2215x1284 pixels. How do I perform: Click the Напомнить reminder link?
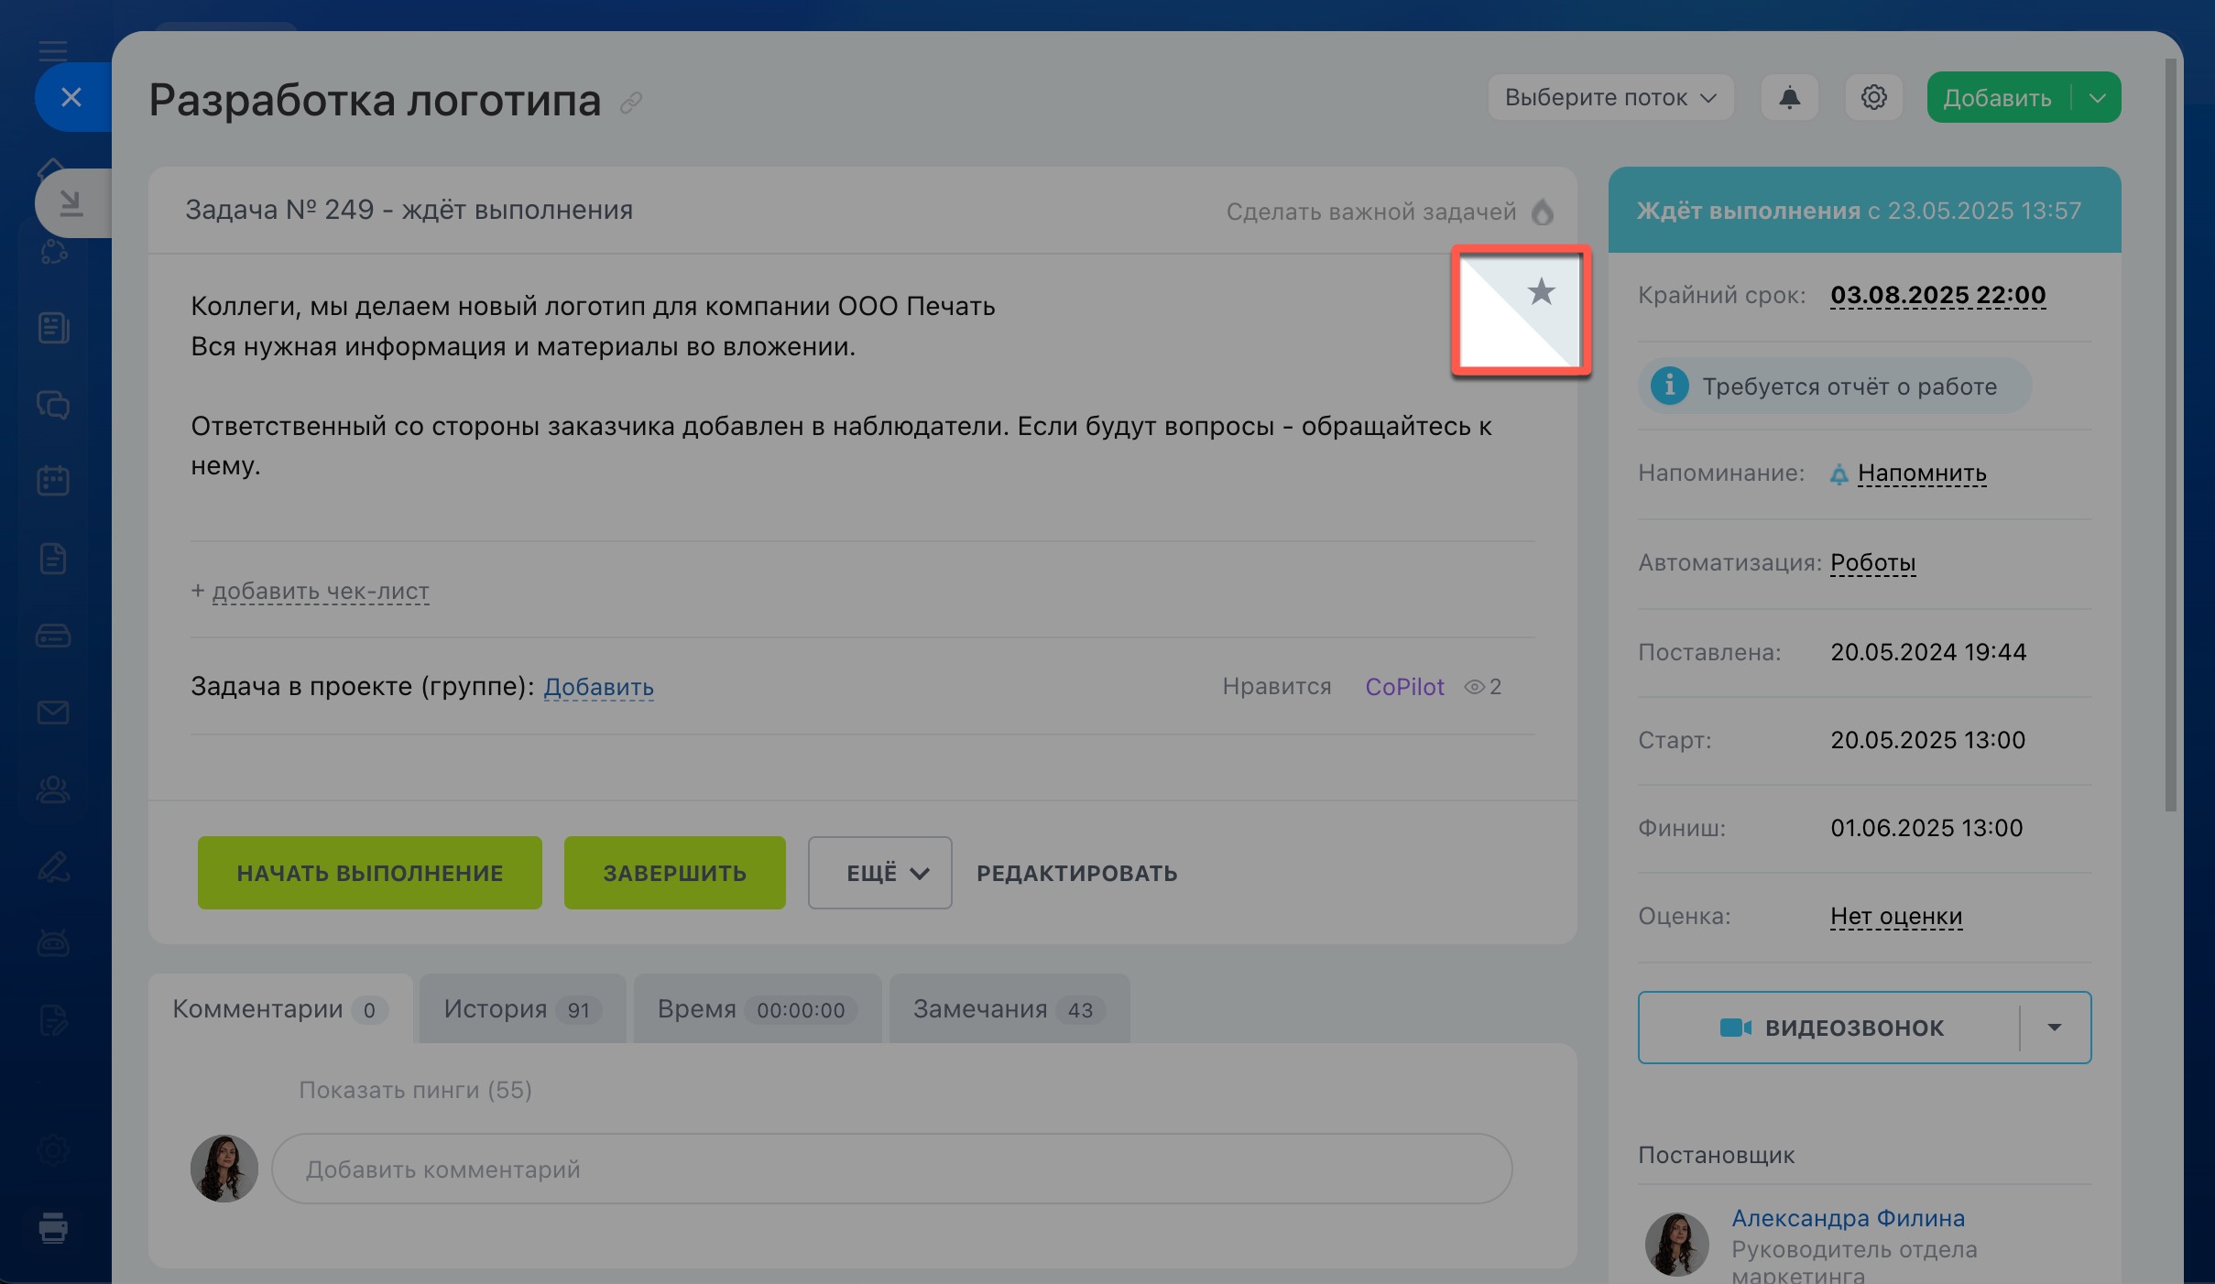1922,473
